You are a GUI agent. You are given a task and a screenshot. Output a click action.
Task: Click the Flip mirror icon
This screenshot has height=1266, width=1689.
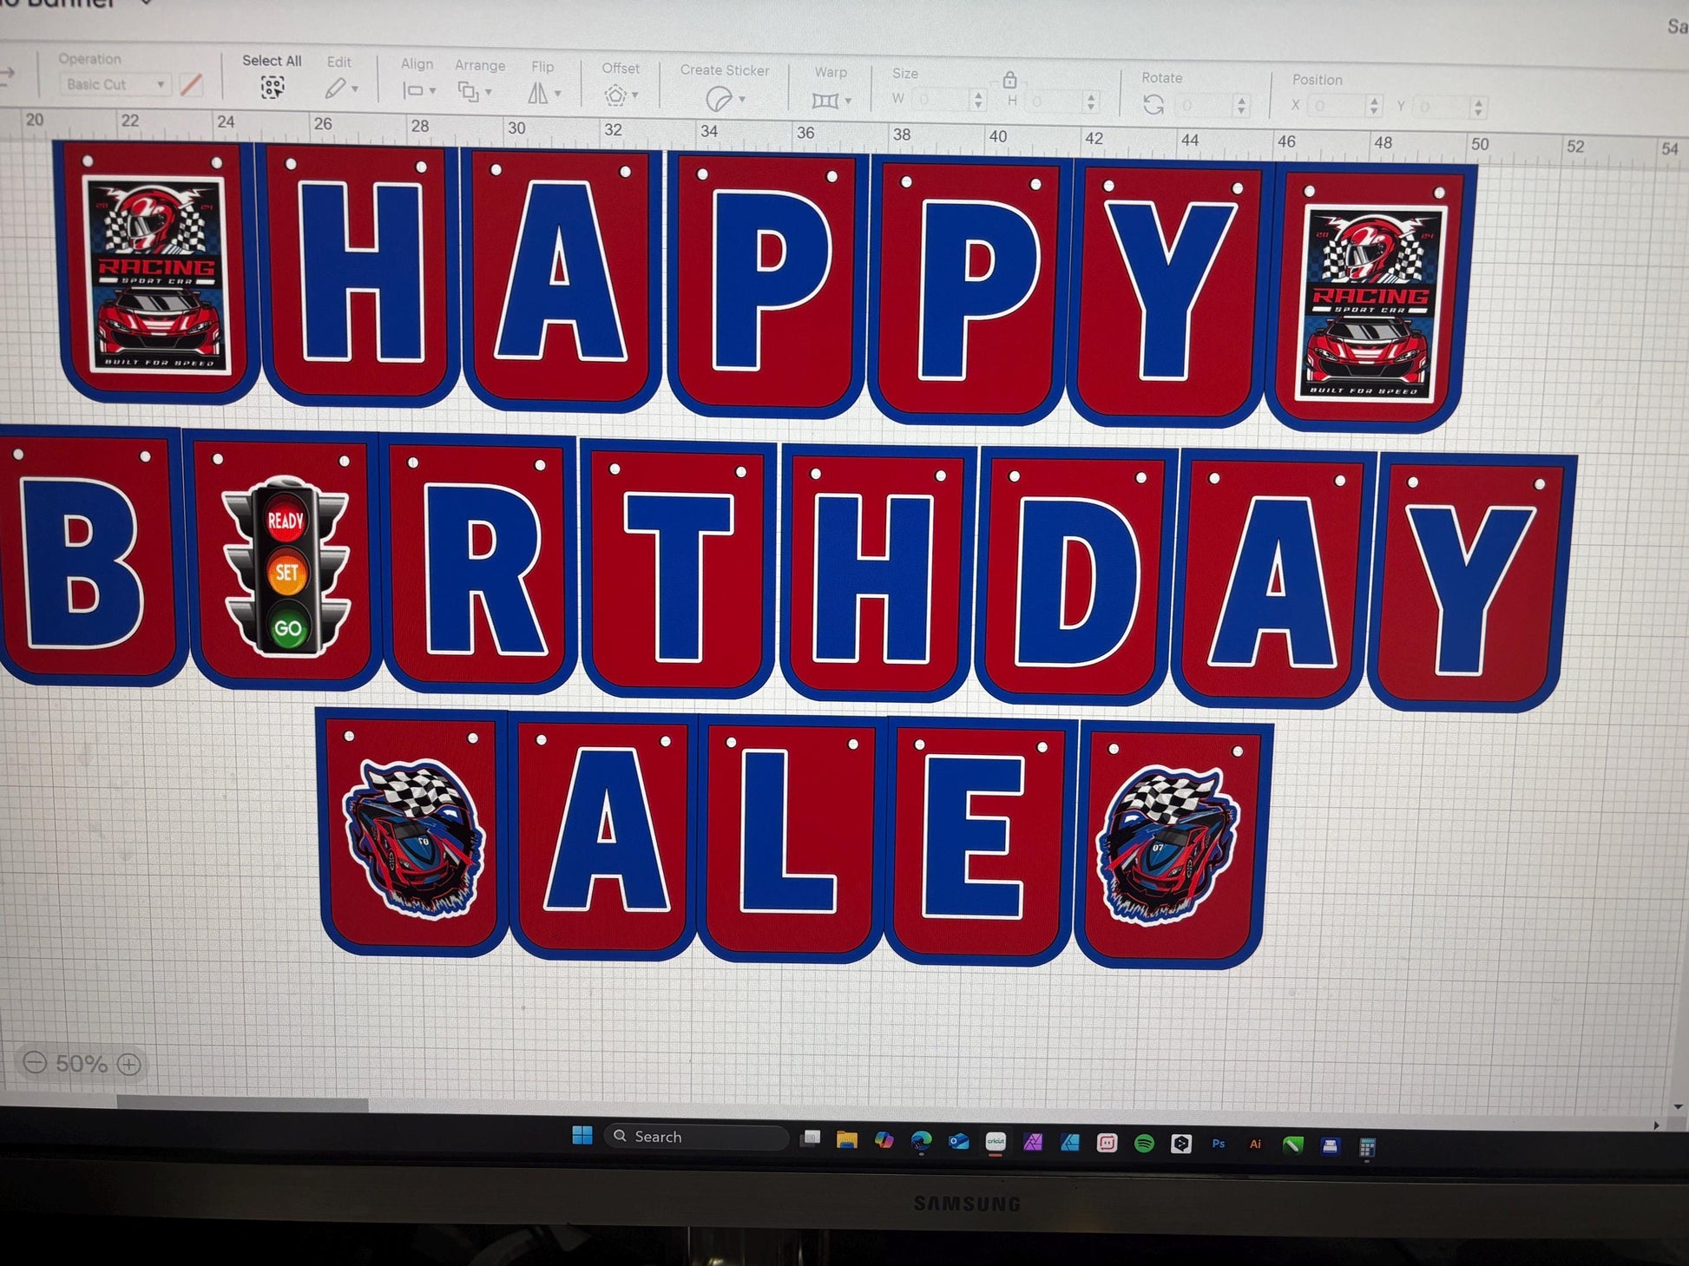click(x=538, y=94)
